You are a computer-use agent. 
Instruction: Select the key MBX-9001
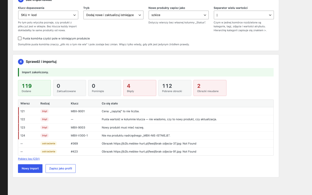(78, 111)
